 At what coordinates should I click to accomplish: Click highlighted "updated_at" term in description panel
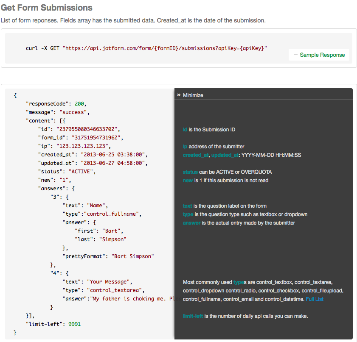(x=224, y=155)
